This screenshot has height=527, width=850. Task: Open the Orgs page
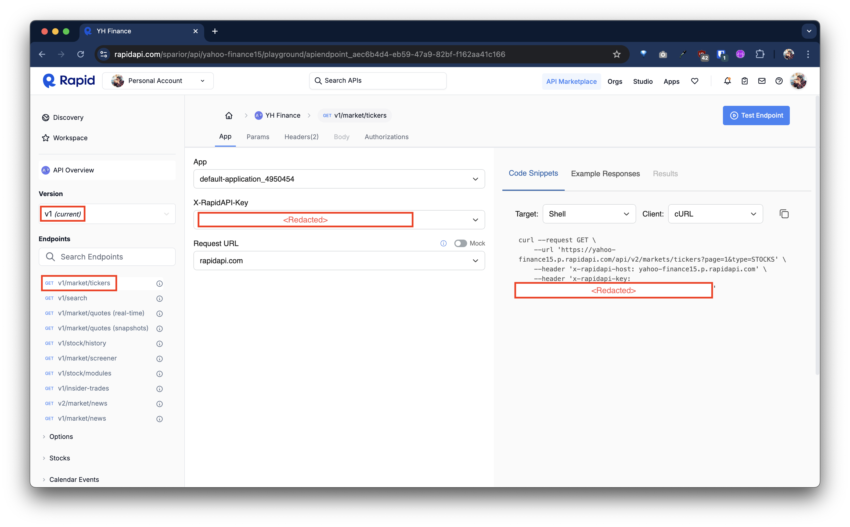tap(615, 81)
